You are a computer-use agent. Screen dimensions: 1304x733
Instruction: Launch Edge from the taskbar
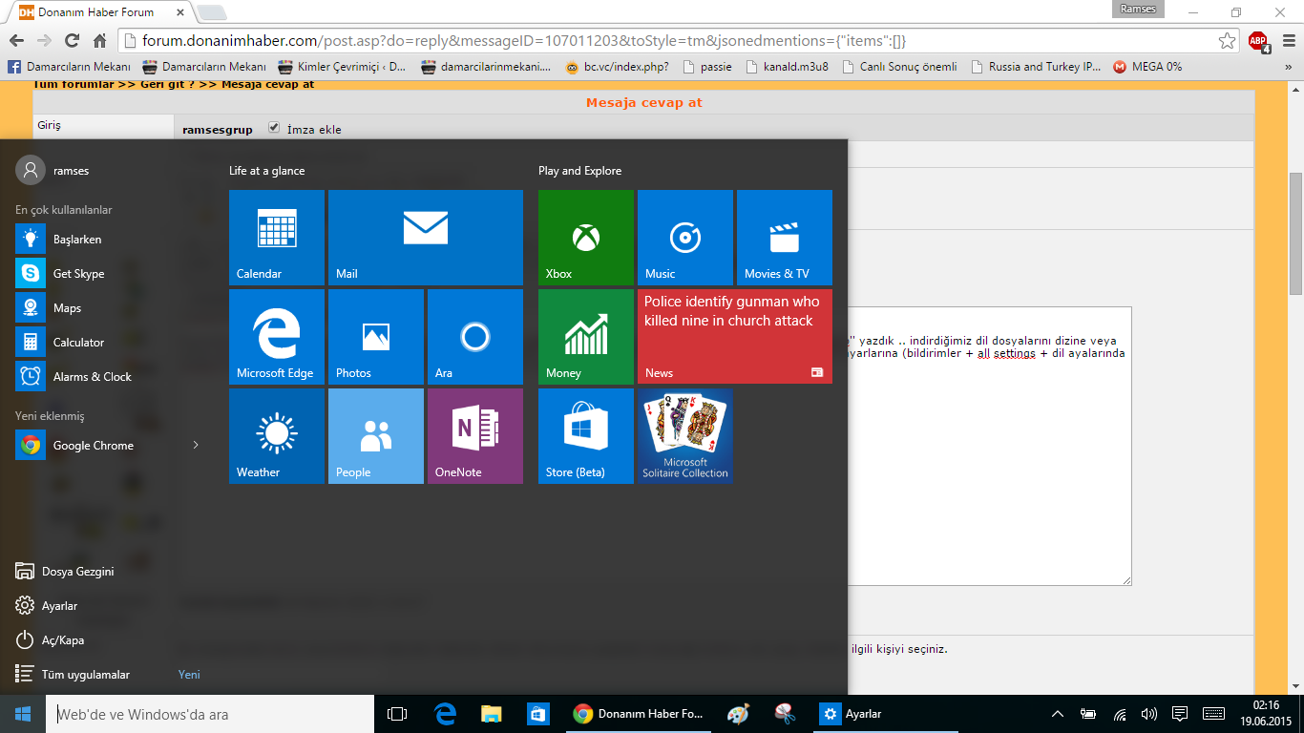coord(445,714)
